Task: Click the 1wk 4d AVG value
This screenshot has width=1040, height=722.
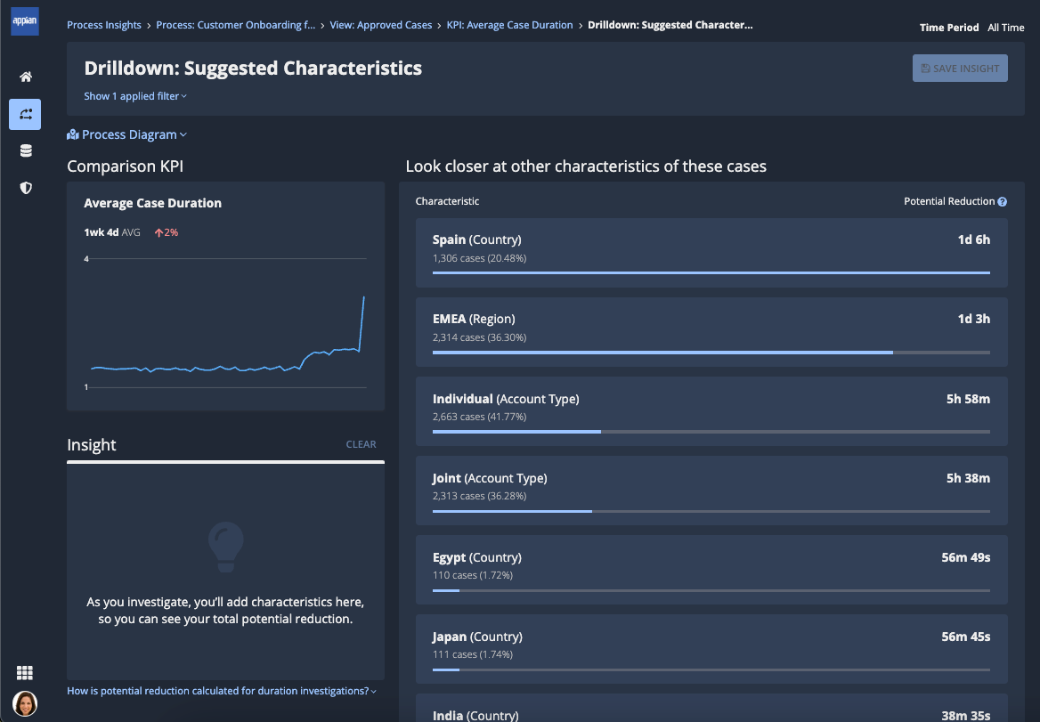Action: pyautogui.click(x=112, y=232)
